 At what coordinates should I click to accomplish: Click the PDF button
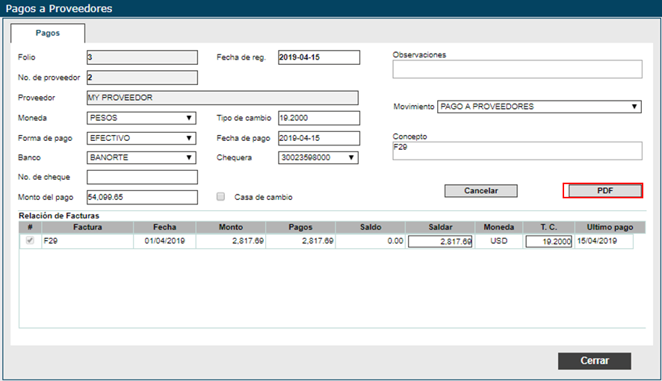(x=603, y=191)
